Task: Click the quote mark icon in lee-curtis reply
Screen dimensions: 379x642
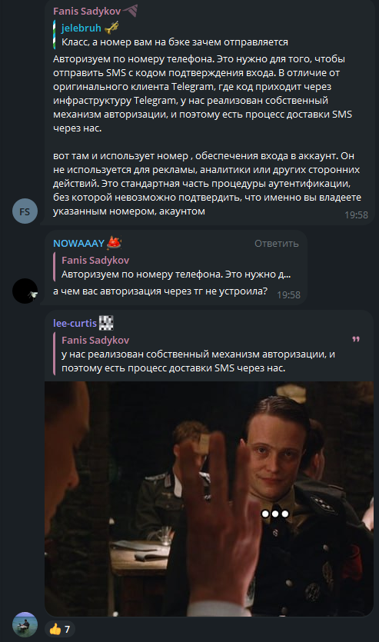Action: point(356,339)
